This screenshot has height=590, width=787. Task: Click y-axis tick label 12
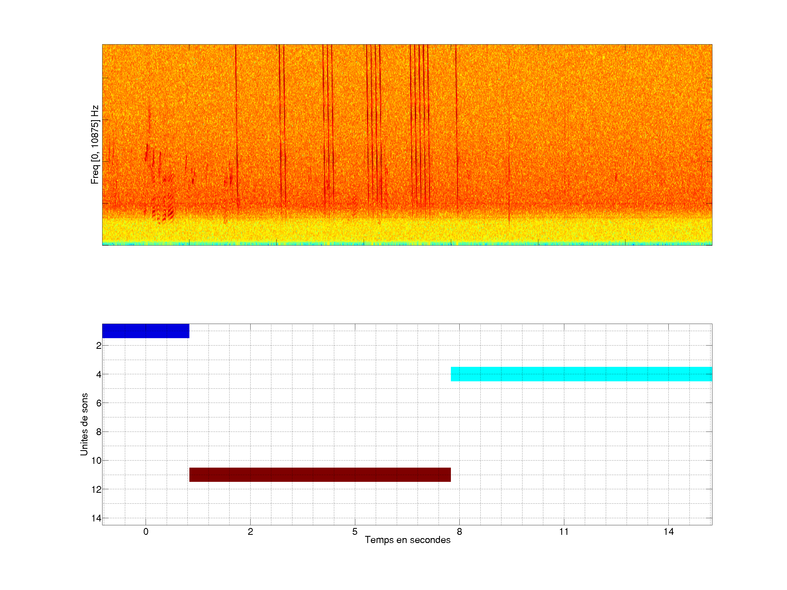[96, 489]
